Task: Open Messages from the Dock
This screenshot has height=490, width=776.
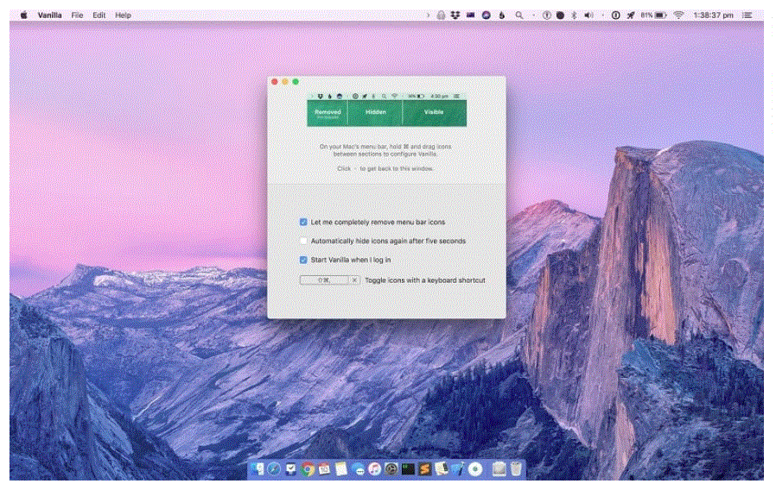Action: (359, 470)
